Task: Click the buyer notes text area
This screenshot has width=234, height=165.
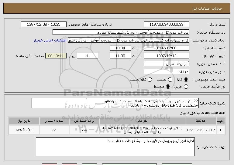Action: pos(115,147)
